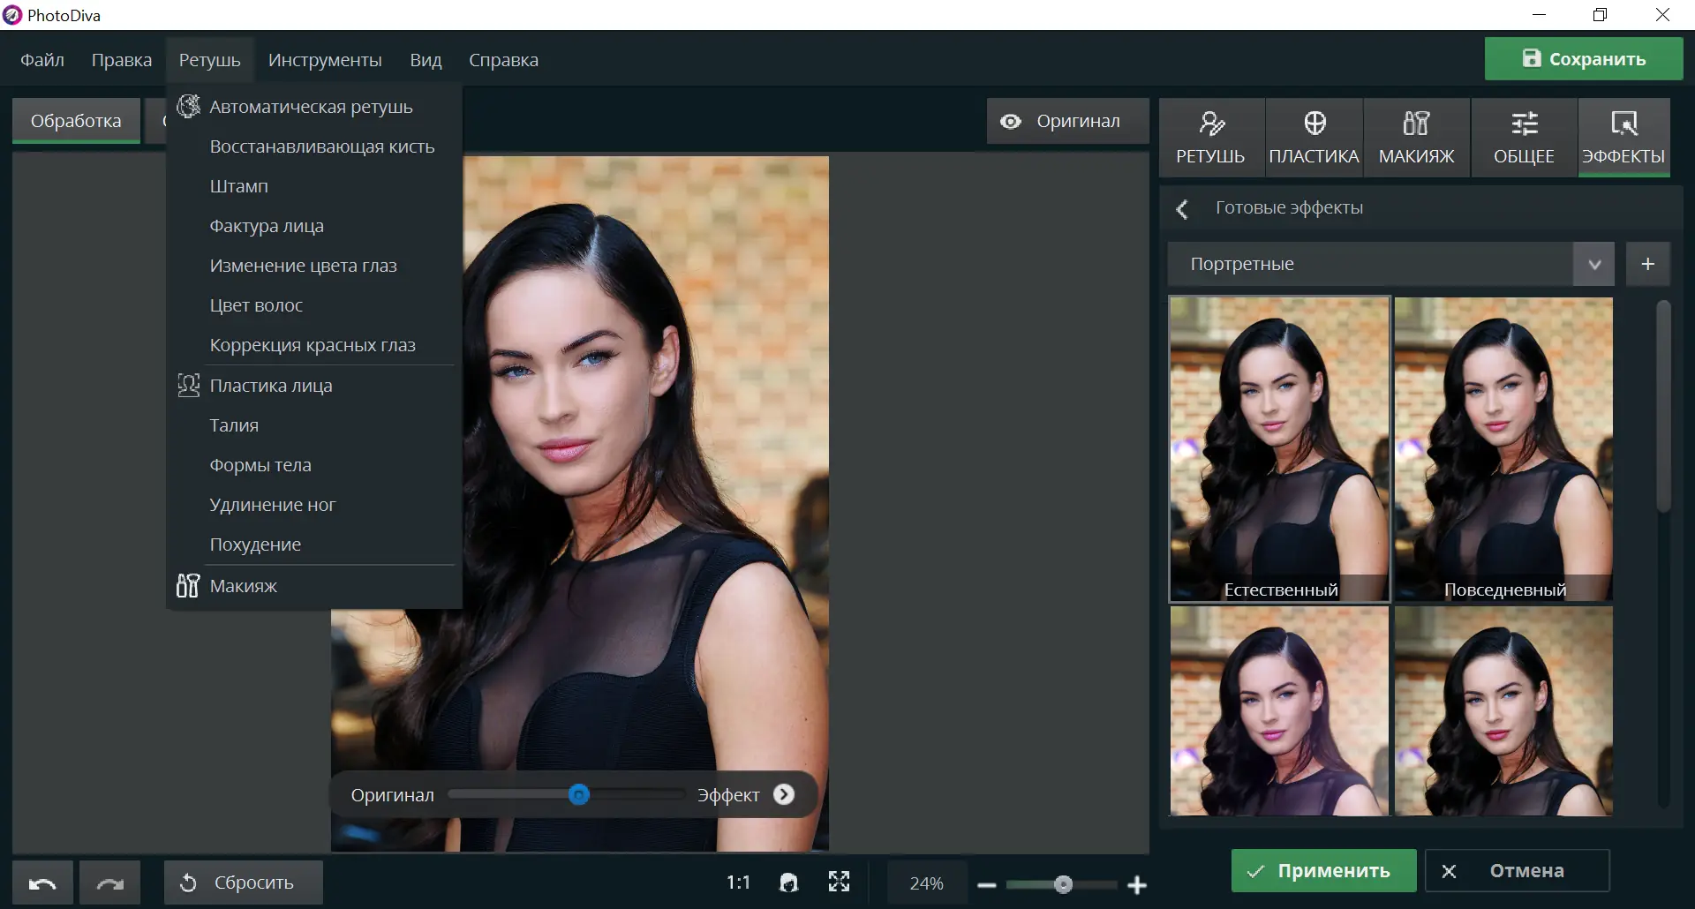
Task: Apply the effect with Применить
Action: click(1323, 871)
